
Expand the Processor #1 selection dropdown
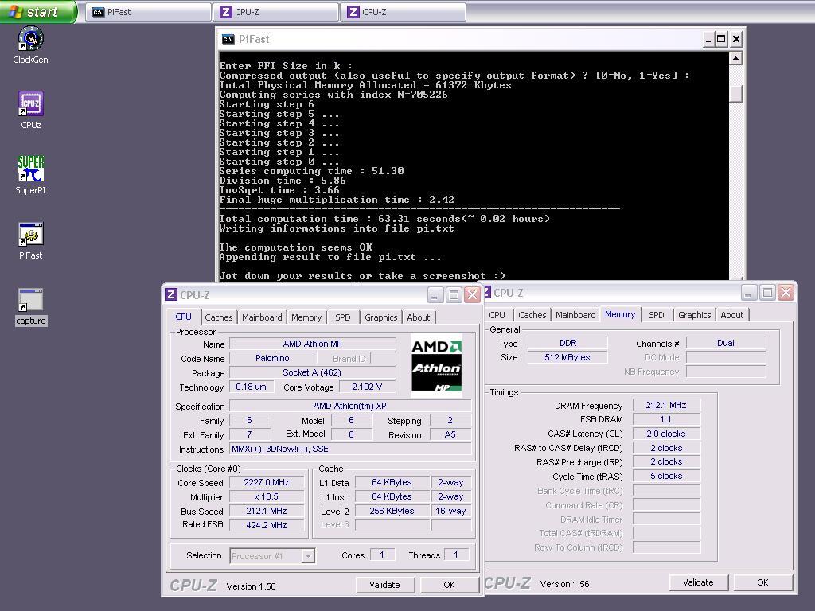coord(308,556)
